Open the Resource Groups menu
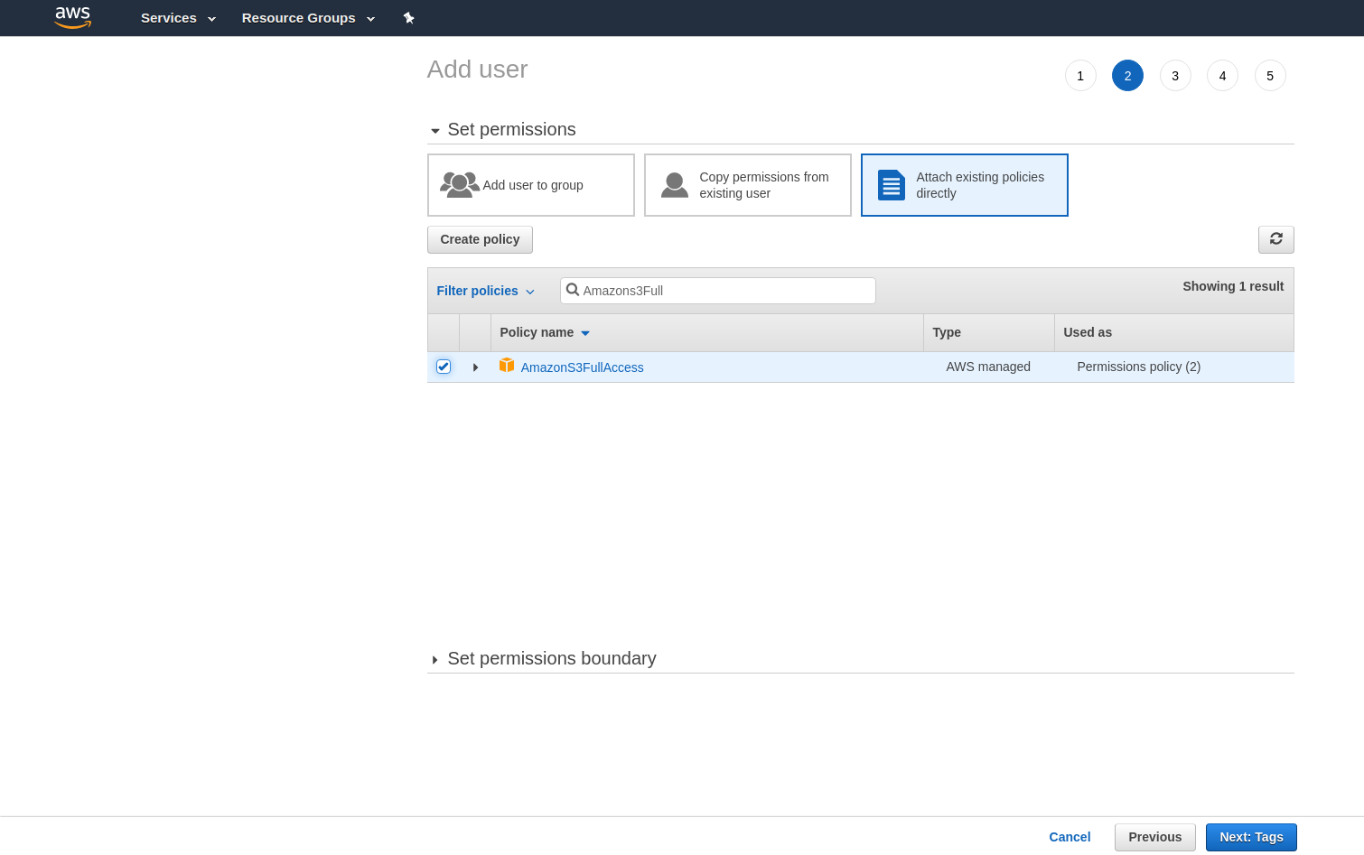The image size is (1364, 855). 308,18
